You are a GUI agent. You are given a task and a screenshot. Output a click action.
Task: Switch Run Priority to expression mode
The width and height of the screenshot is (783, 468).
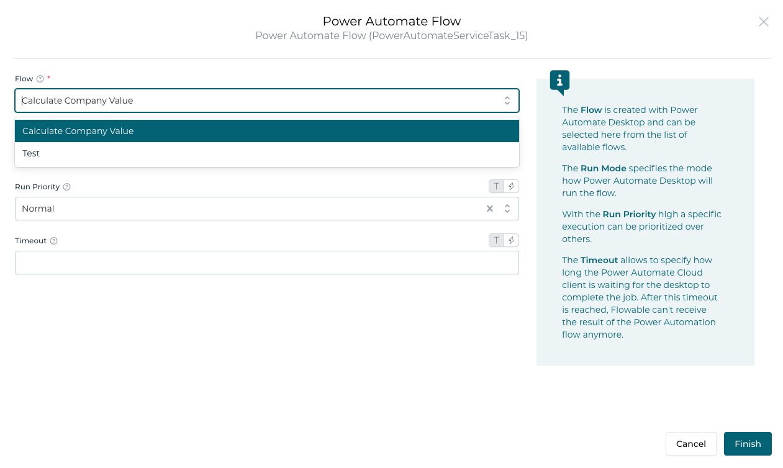pyautogui.click(x=511, y=186)
